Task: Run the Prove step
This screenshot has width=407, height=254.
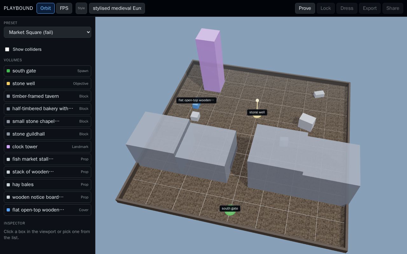Action: coord(305,8)
